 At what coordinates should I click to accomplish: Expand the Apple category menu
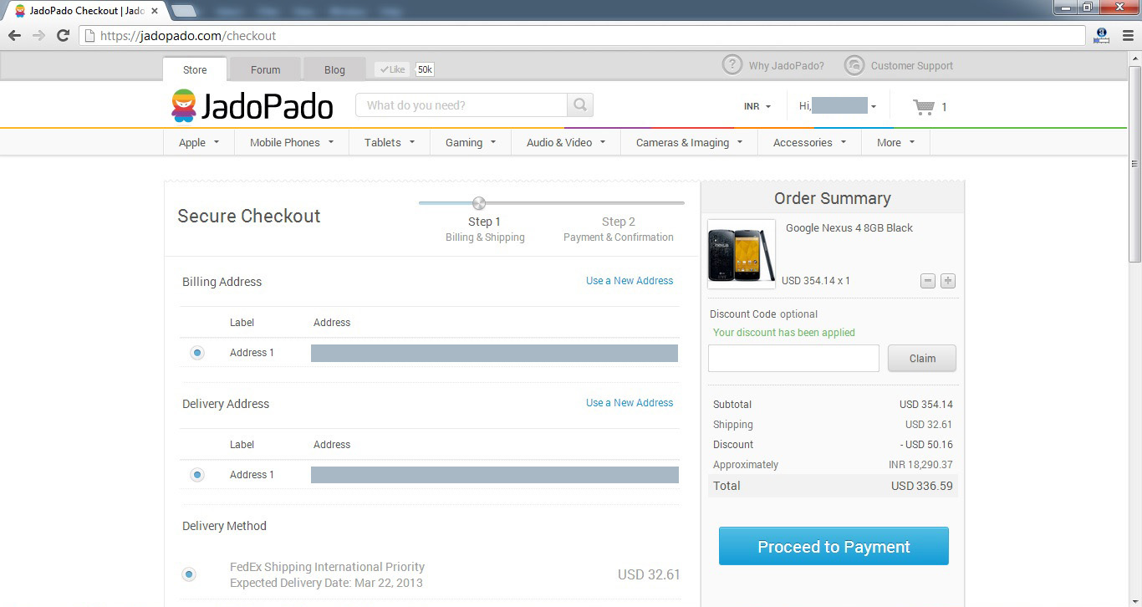199,142
